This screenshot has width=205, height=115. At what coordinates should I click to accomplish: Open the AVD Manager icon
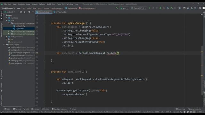click(x=192, y=8)
